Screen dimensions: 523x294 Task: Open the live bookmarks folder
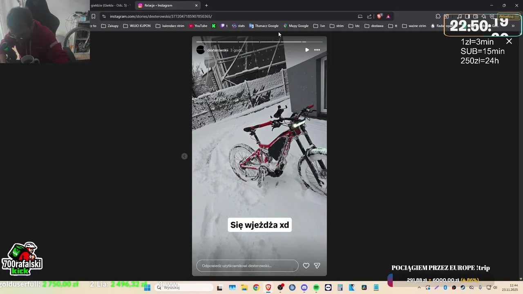[319, 26]
